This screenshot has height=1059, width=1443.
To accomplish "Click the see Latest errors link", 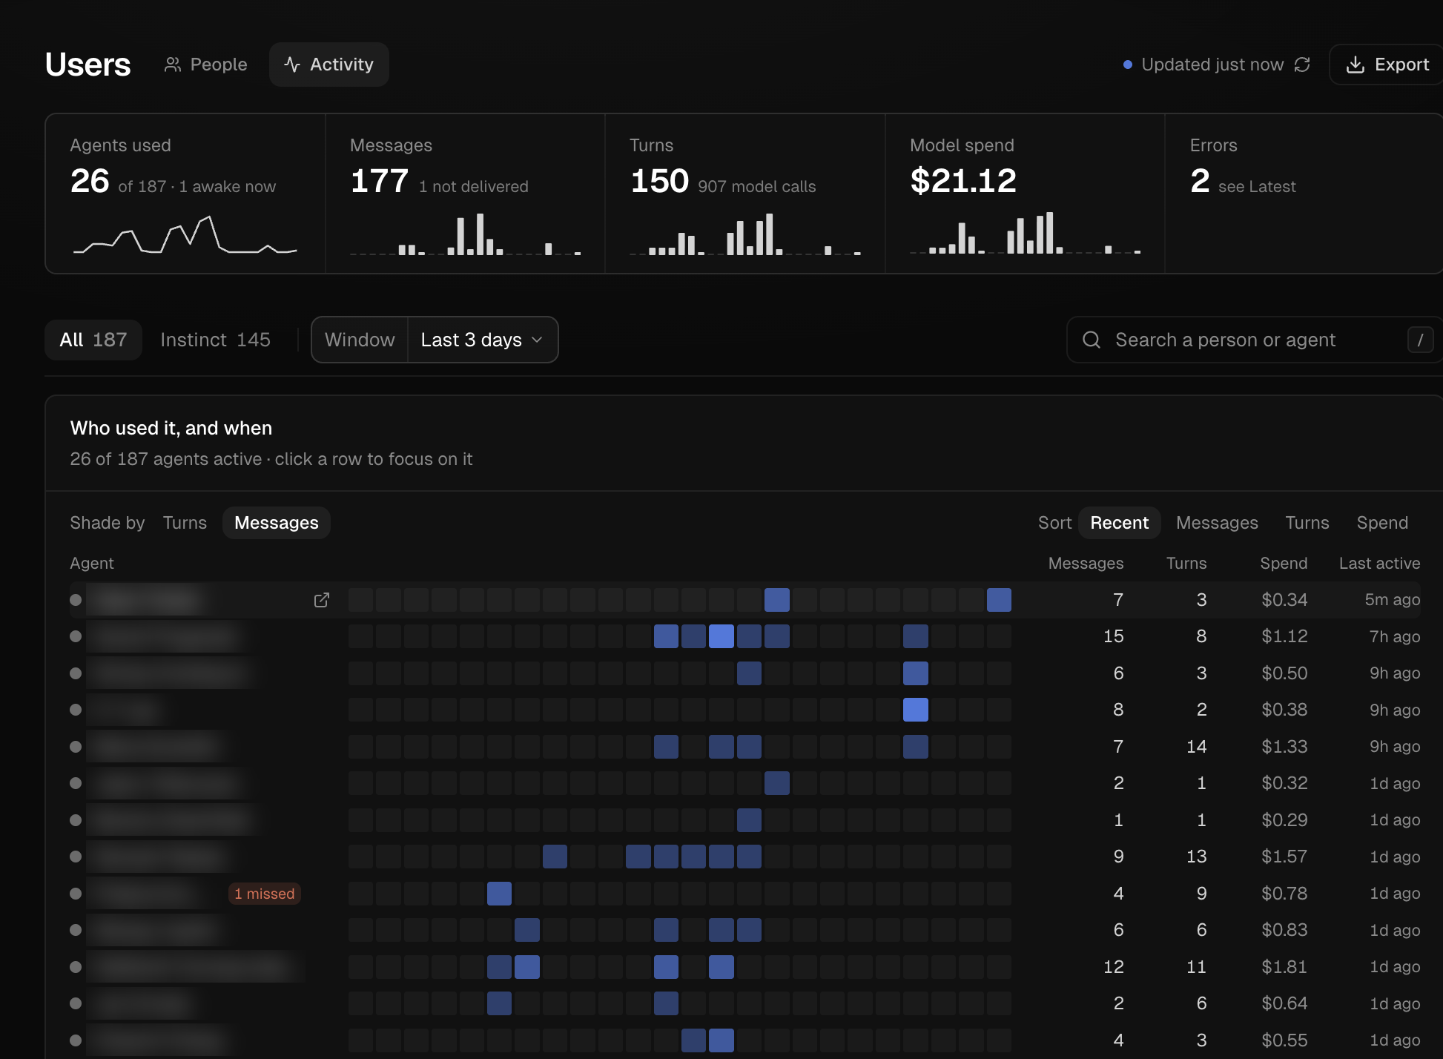I will 1257,187.
